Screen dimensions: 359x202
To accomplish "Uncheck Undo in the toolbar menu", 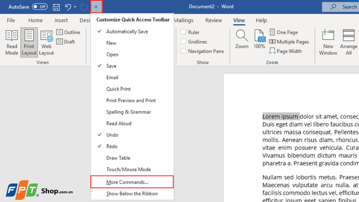I will (x=132, y=135).
